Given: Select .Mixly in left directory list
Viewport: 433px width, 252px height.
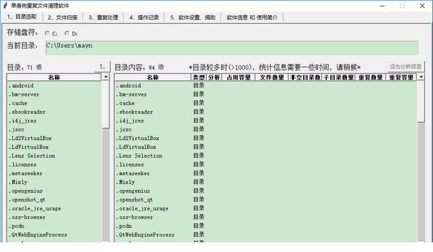Looking at the screenshot, I should pyautogui.click(x=54, y=182).
